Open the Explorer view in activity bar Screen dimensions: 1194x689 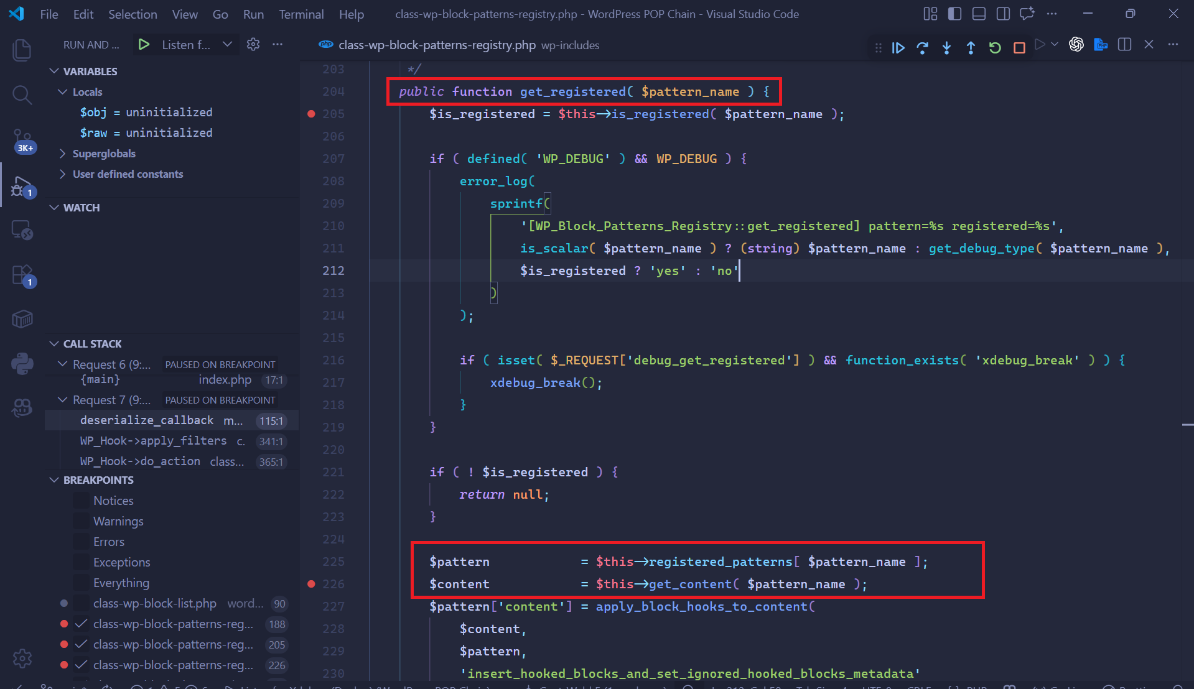pyautogui.click(x=22, y=50)
